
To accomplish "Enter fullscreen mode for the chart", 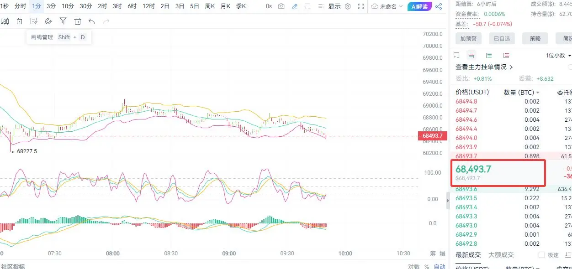I will pyautogui.click(x=361, y=6).
